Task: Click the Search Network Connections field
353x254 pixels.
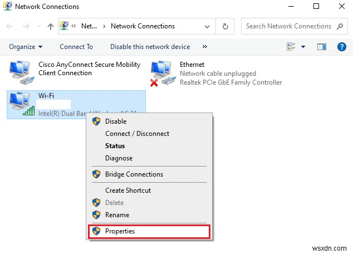Action: pyautogui.click(x=288, y=26)
